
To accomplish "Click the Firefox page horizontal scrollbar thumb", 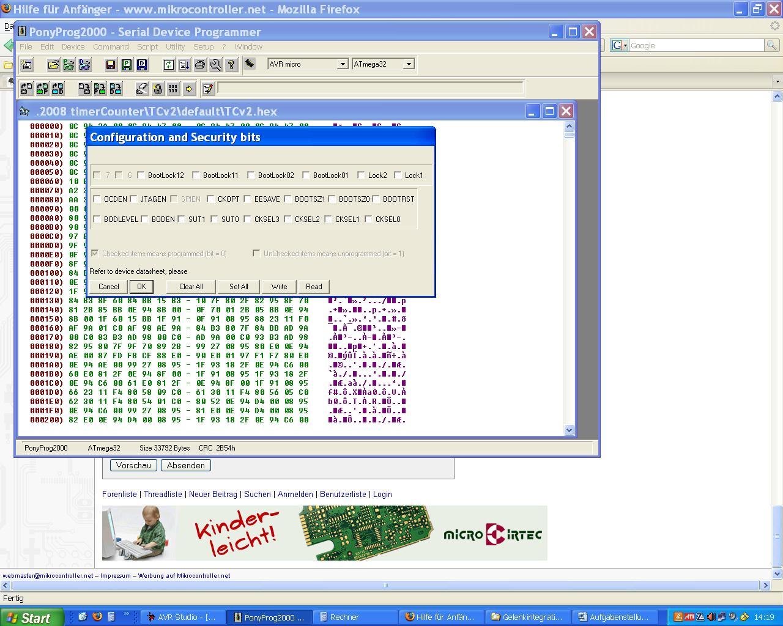I will (x=385, y=585).
